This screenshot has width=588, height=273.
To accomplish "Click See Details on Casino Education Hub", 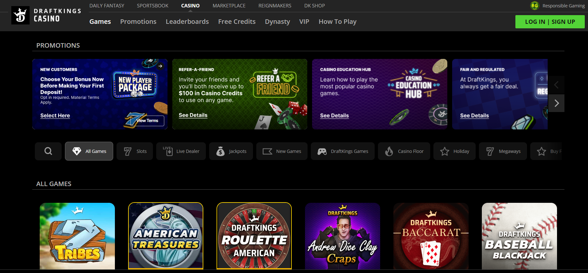I will (x=334, y=116).
